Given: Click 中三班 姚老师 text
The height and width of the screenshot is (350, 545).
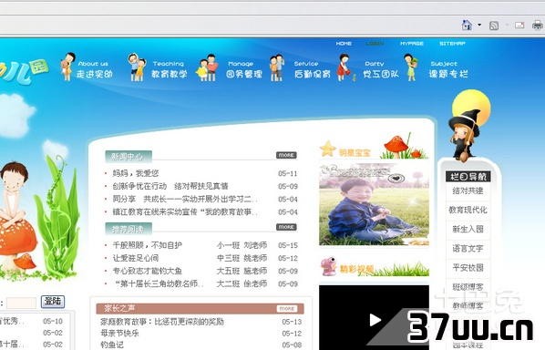Looking at the screenshot, I should click(x=242, y=258).
